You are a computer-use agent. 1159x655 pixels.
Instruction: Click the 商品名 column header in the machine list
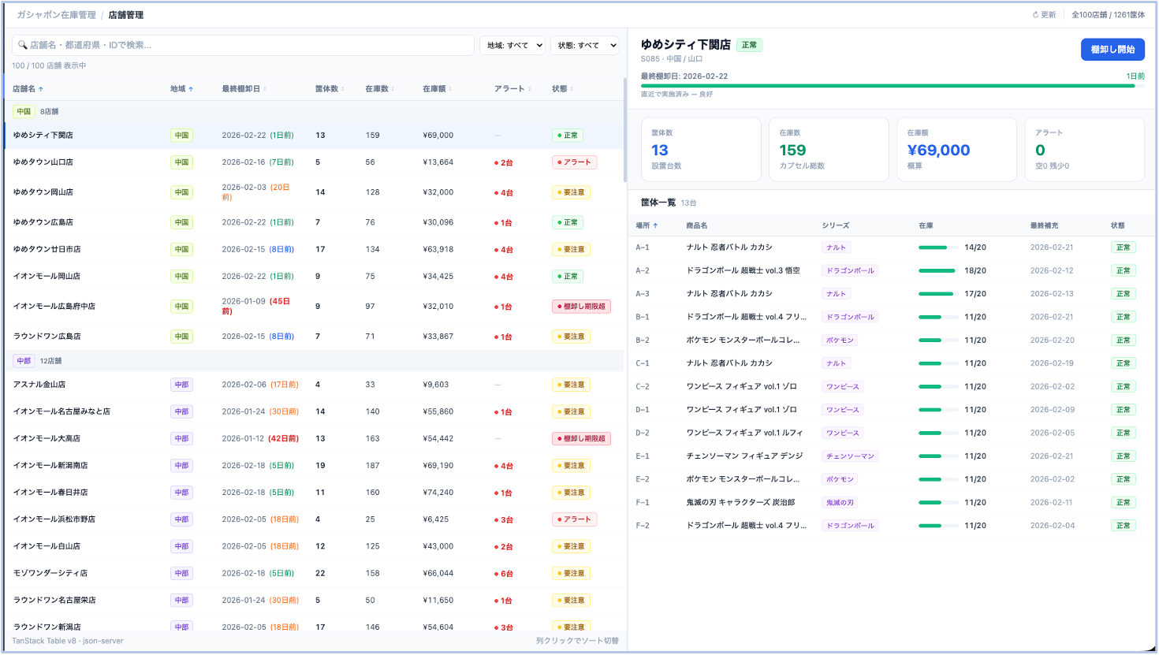697,225
